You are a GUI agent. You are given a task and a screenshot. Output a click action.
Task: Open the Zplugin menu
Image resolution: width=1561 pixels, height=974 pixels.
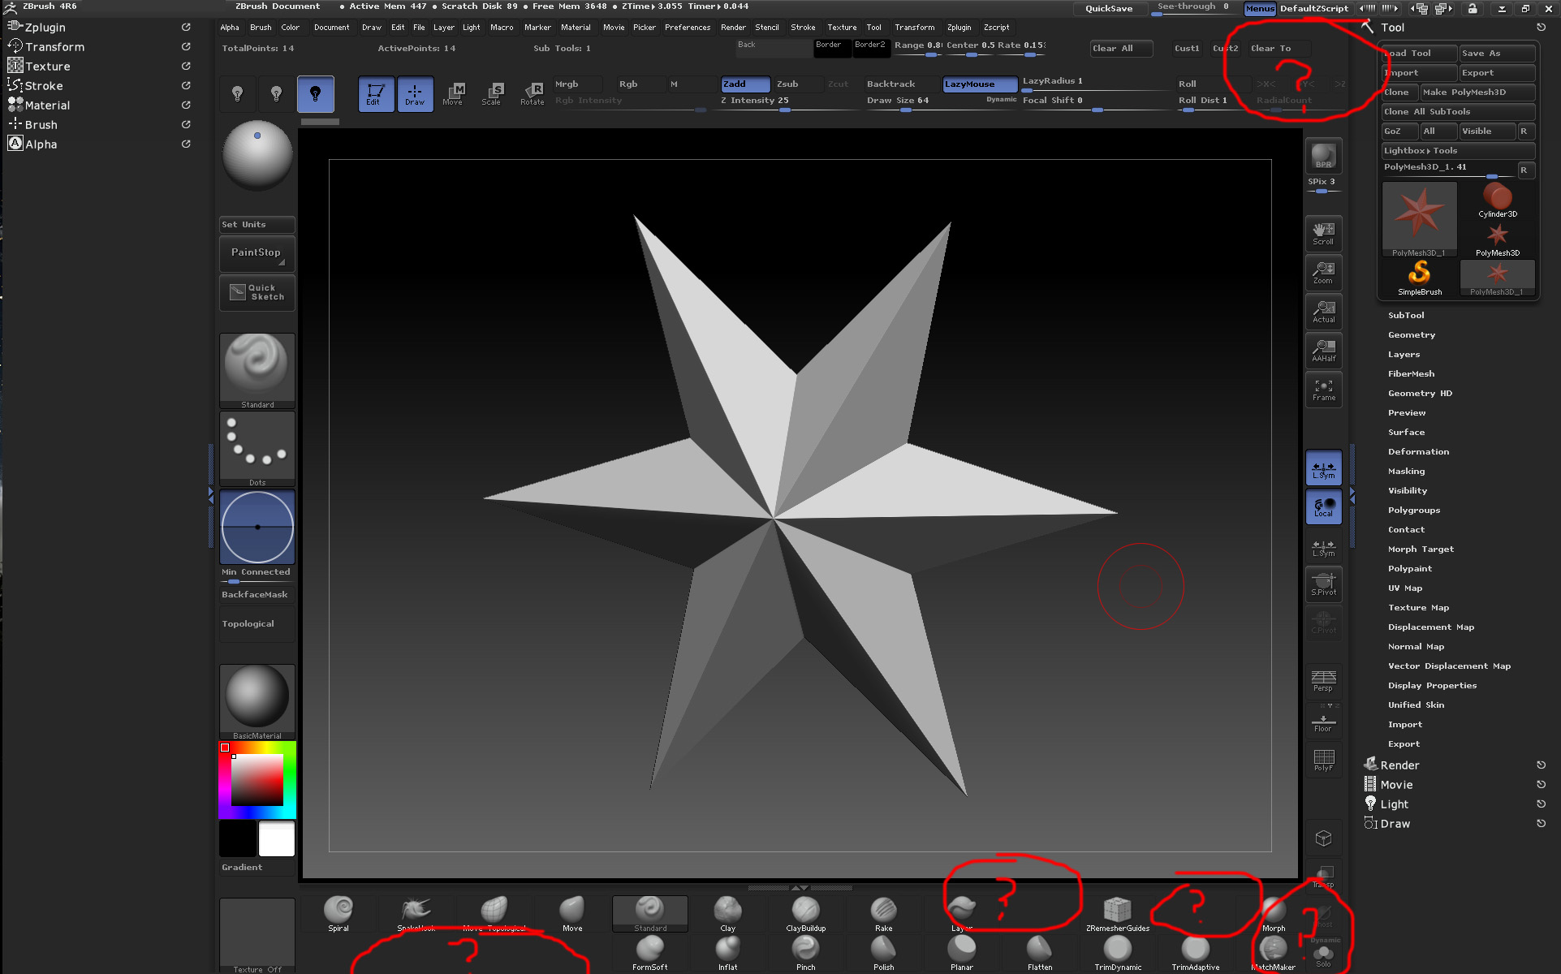pos(959,28)
